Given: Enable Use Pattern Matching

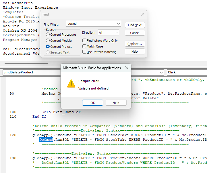Looking at the screenshot, I should pyautogui.click(x=99, y=52).
